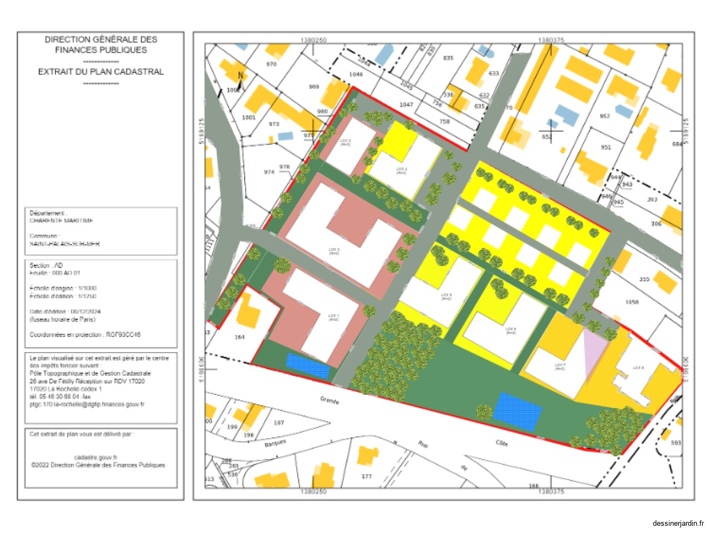710x533 pixels.
Task: Click the large blue pool in the green park
Action: (x=517, y=411)
